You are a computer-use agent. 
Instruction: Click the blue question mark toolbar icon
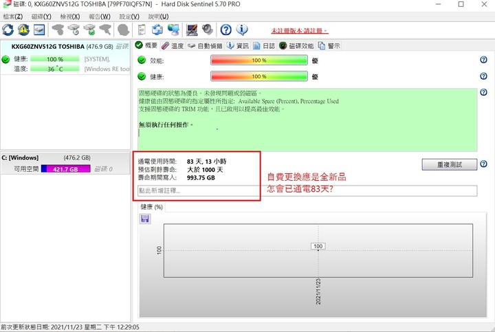(x=225, y=30)
